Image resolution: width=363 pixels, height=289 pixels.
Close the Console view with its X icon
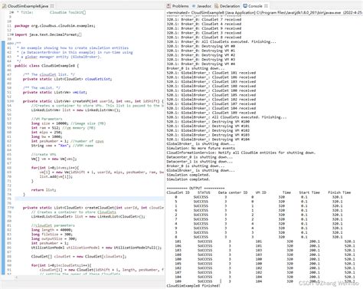[266, 6]
